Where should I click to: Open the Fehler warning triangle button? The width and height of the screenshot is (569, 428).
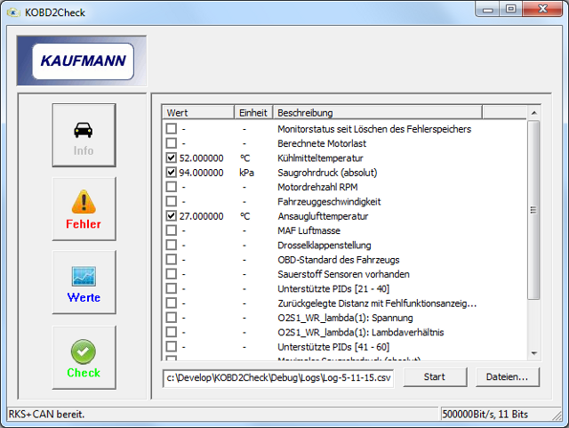[x=84, y=209]
